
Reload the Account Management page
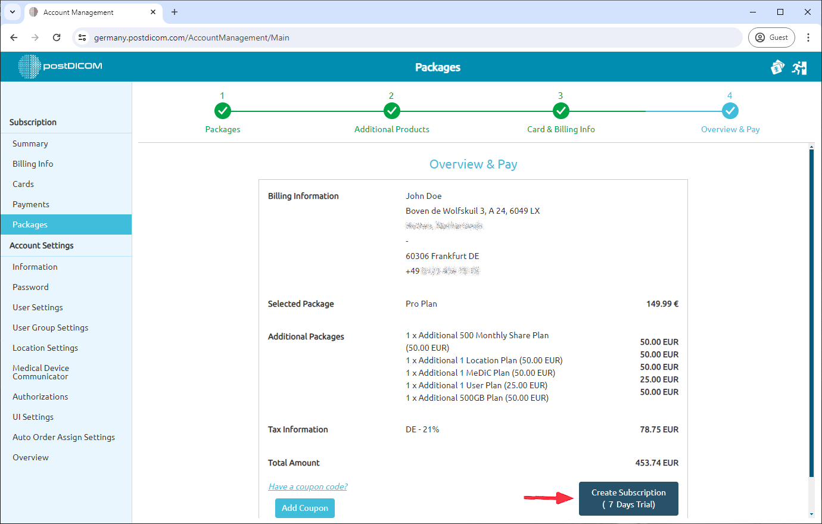point(57,37)
